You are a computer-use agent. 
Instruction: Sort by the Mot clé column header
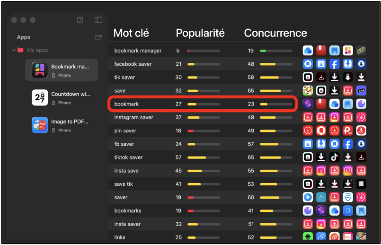(131, 33)
